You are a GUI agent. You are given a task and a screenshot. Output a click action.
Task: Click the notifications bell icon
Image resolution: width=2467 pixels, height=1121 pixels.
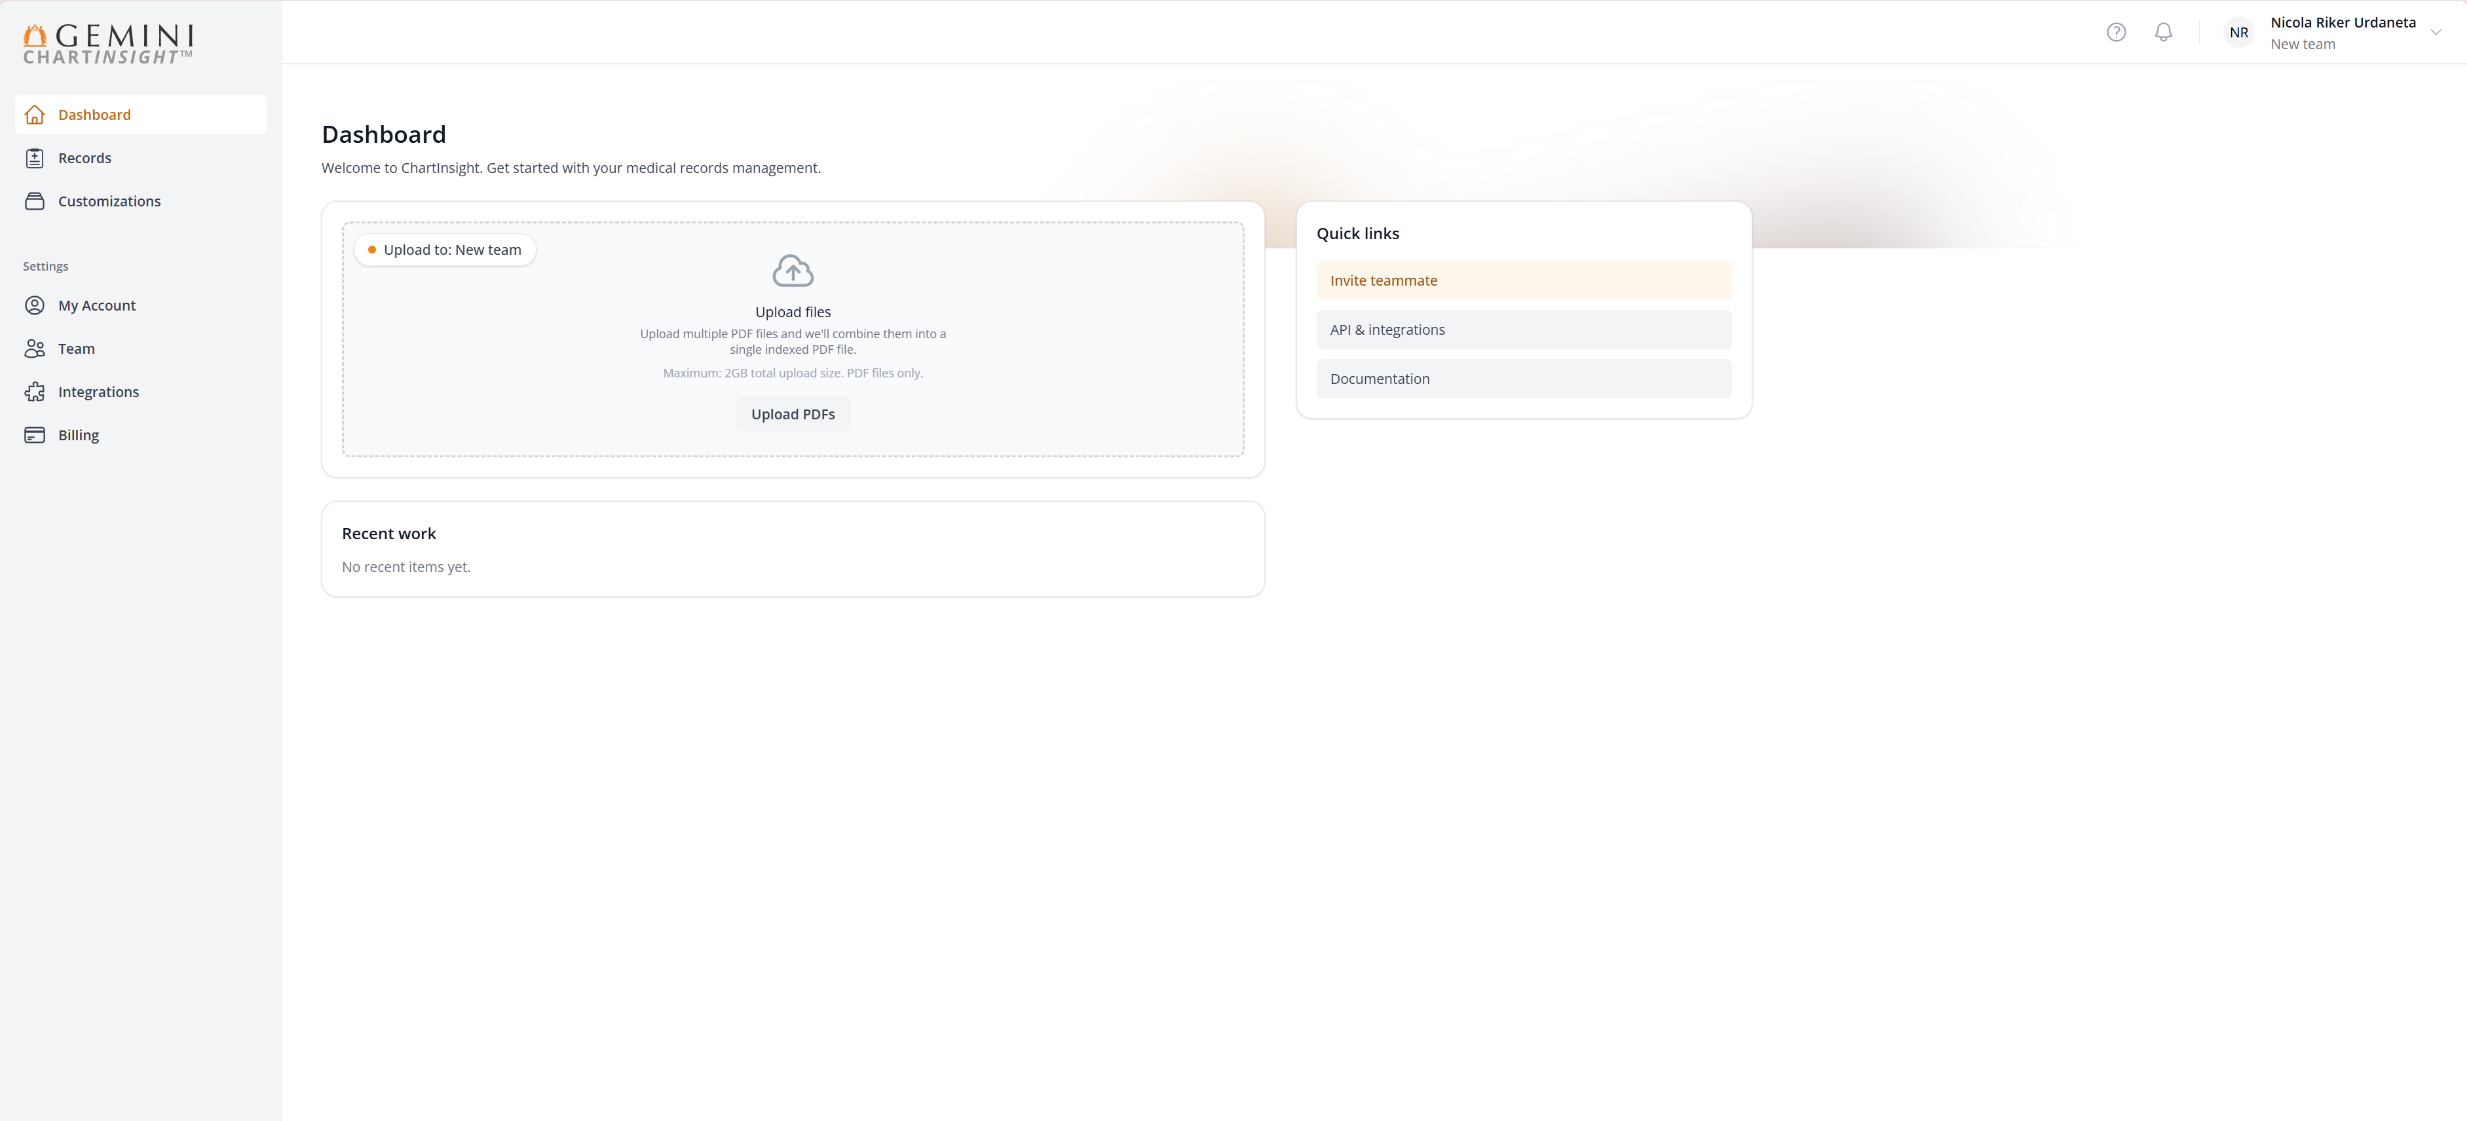(x=2164, y=31)
